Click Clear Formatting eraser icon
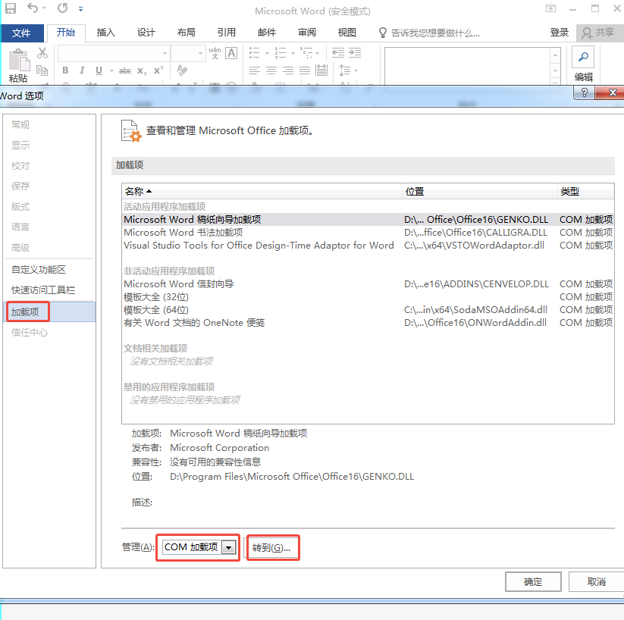The height and width of the screenshot is (620, 624). point(182,70)
